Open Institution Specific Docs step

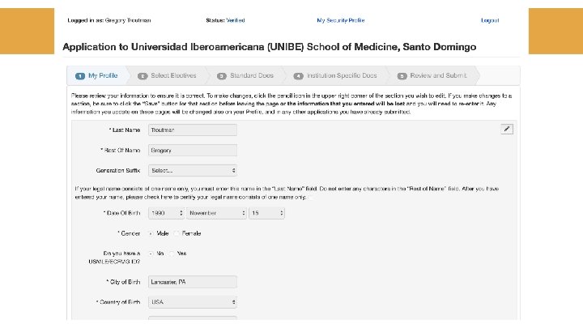(335, 75)
